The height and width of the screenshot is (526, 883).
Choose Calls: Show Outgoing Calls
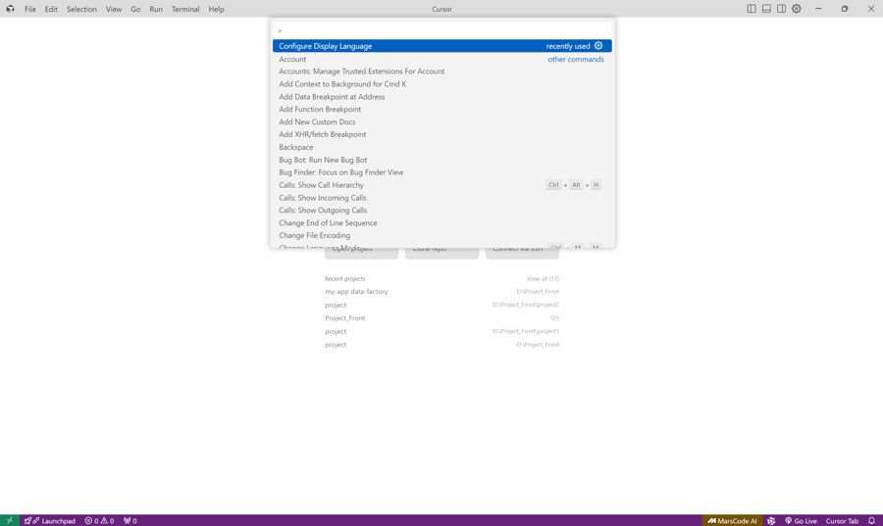point(442,211)
